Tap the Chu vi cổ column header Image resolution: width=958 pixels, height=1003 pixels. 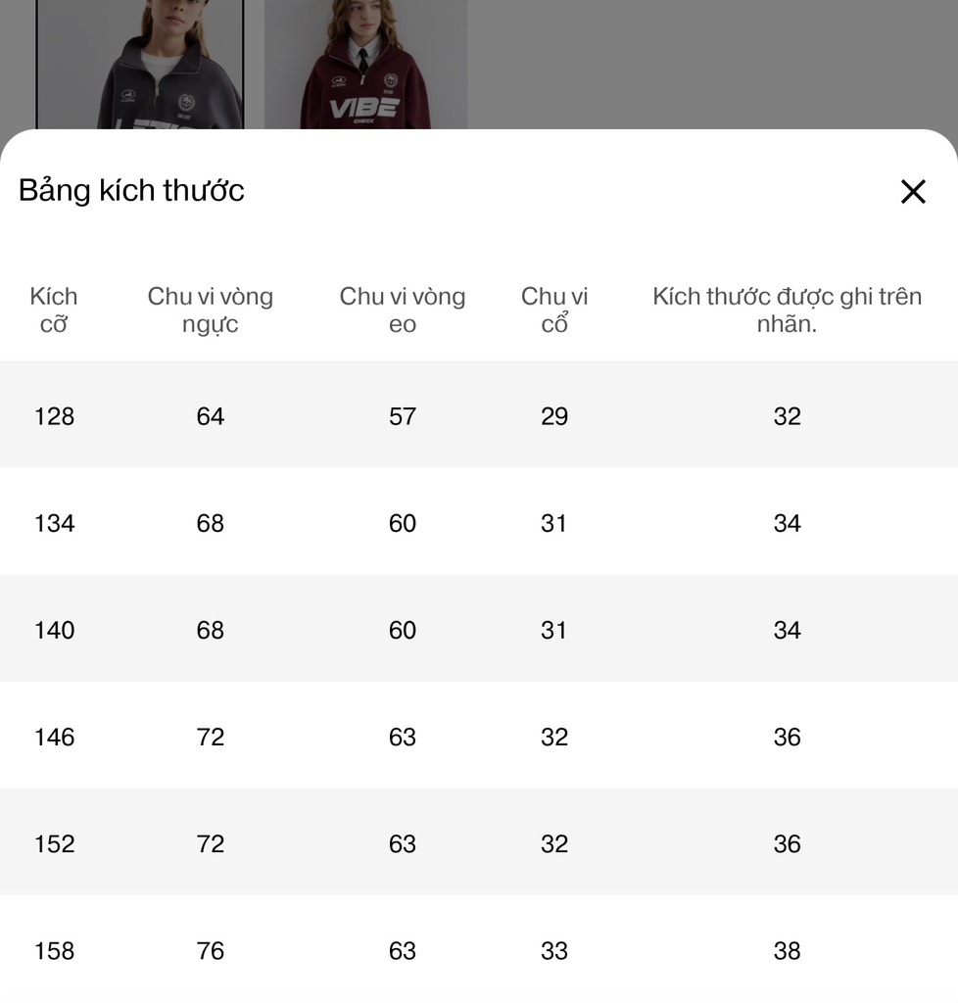(x=553, y=310)
